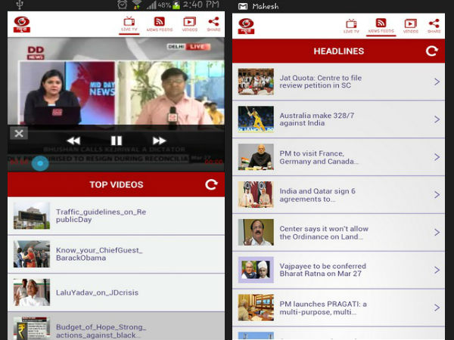This screenshot has width=454, height=340.
Task: Play Budget_of_Hope video
Action: coord(116,326)
